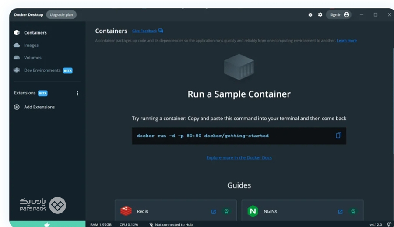Open Docker settings gear
Screen dimensions: 394x227
tap(320, 15)
